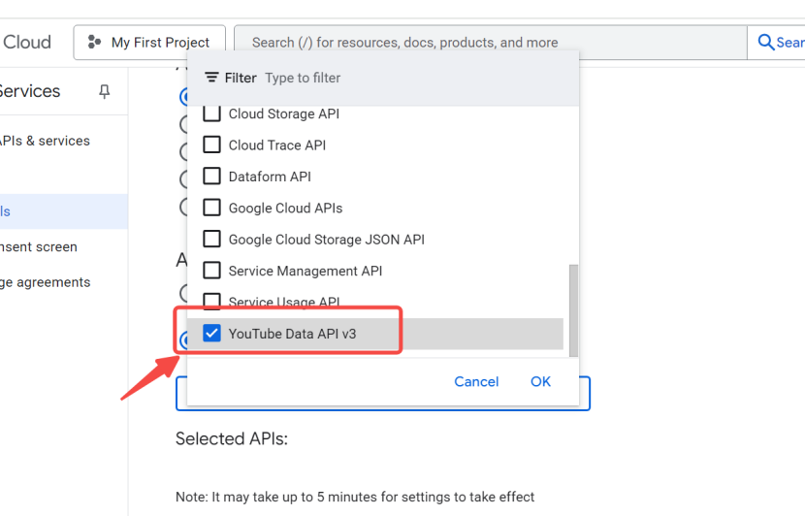
Task: Click the API selection dropdown box below list
Action: click(x=382, y=395)
